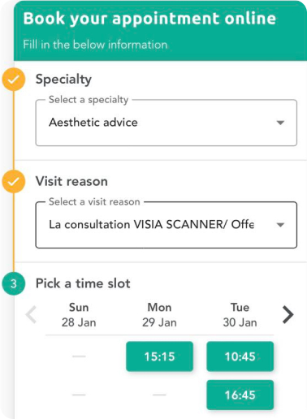Click the Specialty section heading

tap(63, 80)
